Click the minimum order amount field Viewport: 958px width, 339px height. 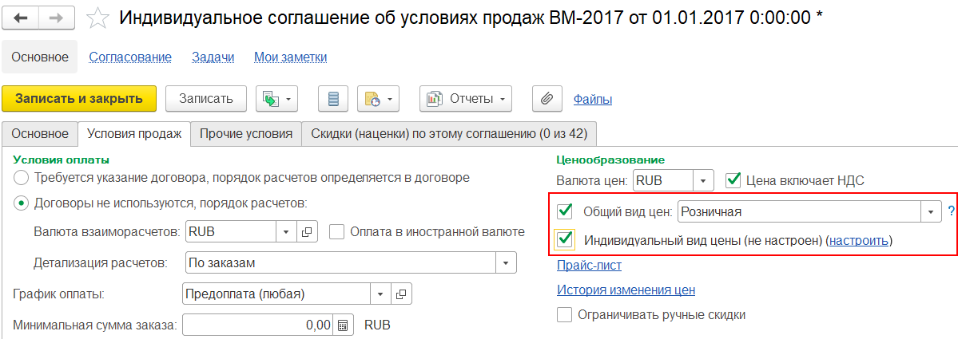coord(257,325)
